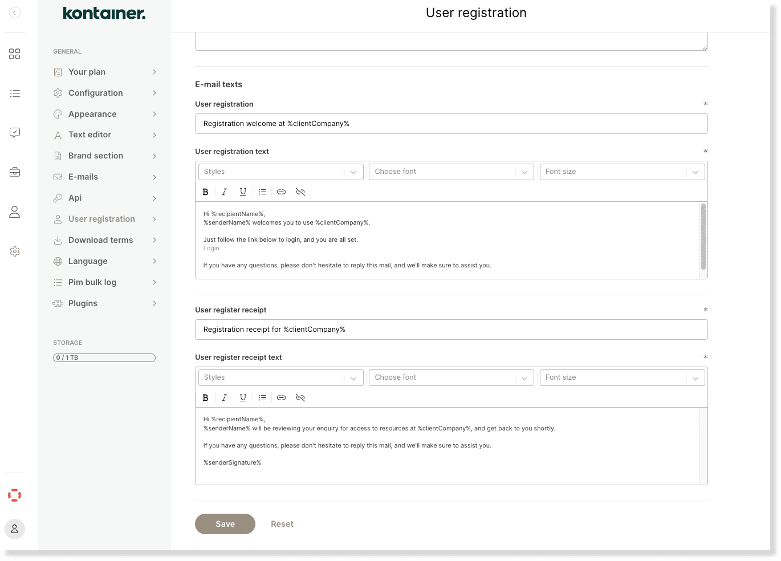Open the Appearance menu item

91,113
